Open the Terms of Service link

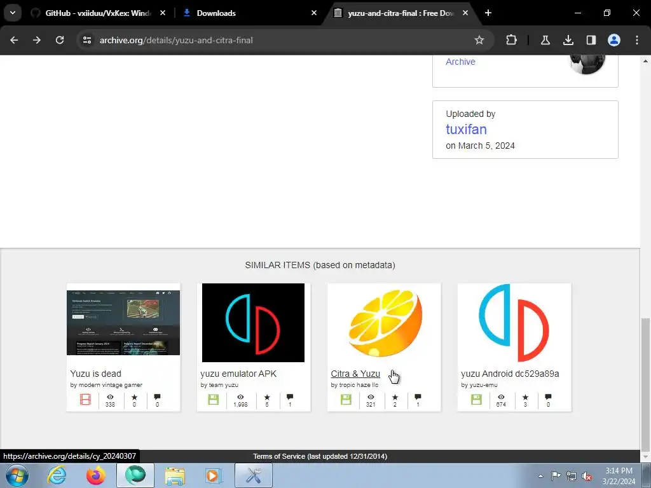[320, 456]
